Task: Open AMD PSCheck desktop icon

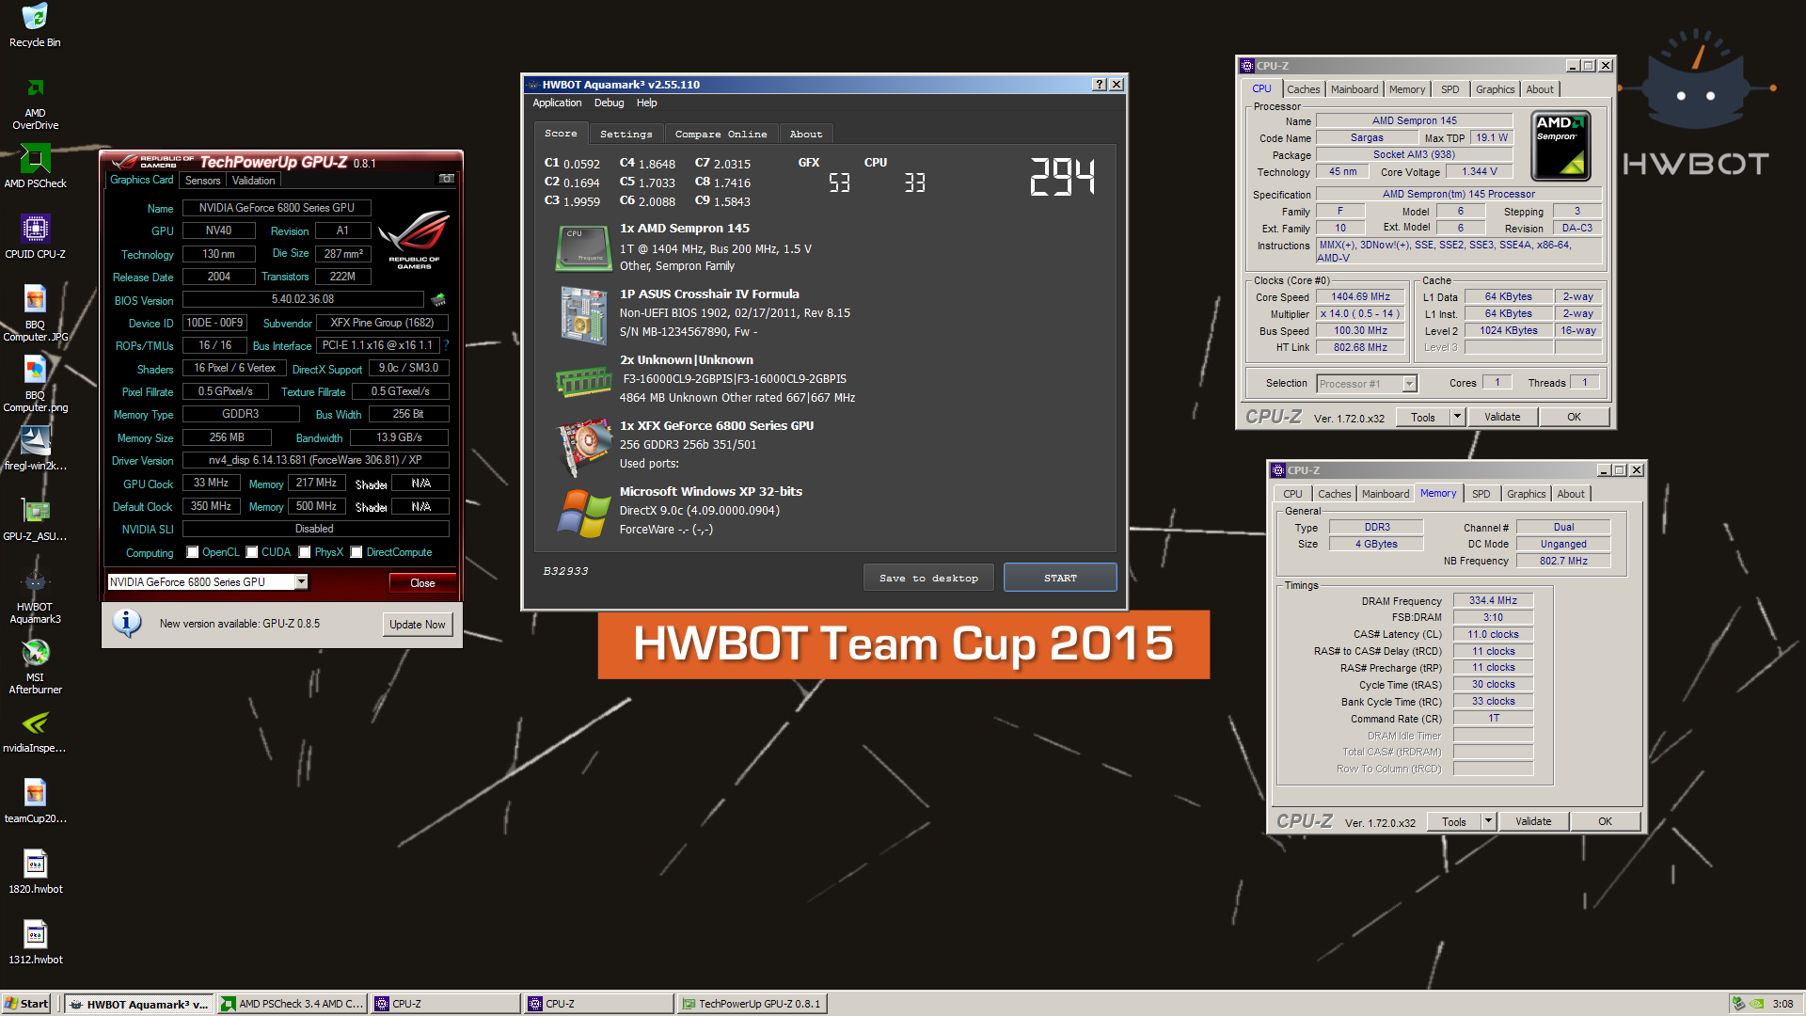Action: coord(35,167)
